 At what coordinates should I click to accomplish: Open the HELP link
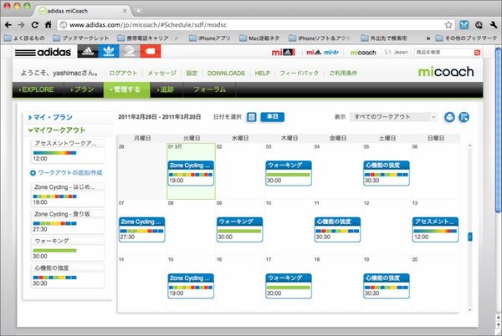point(262,74)
